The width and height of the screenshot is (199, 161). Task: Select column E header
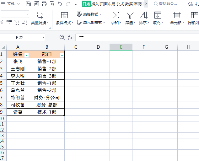tap(121, 47)
